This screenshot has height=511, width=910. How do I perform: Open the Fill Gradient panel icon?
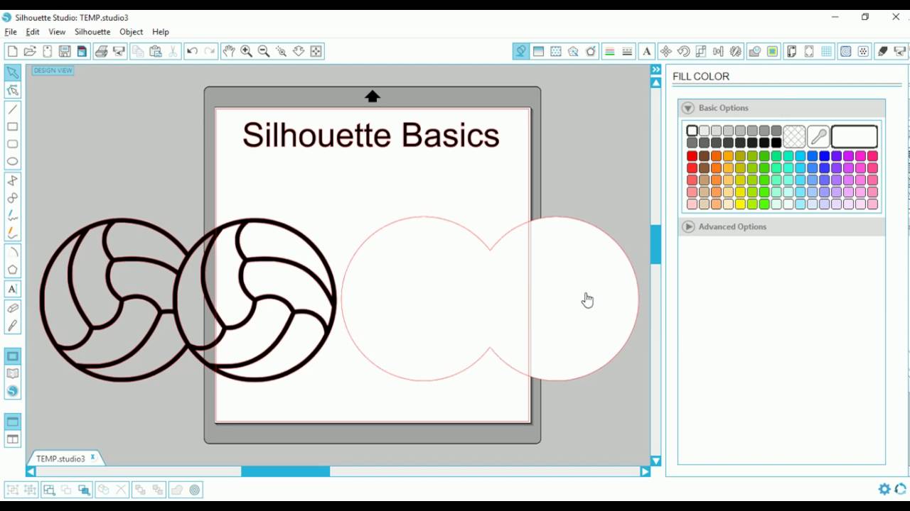click(x=538, y=51)
